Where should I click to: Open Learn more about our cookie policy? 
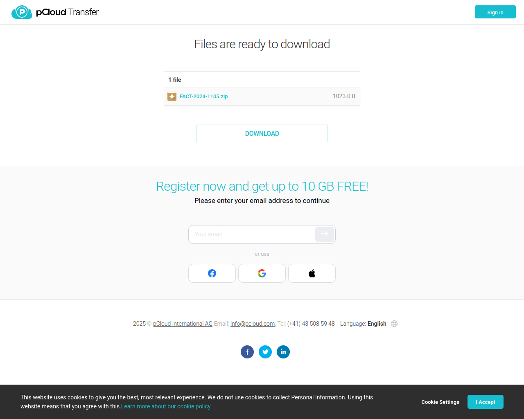[166, 406]
